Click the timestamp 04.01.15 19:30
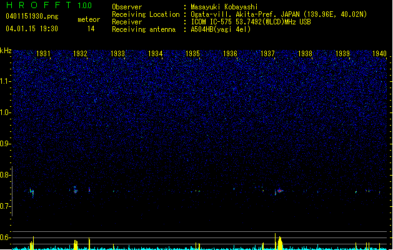 tap(32, 29)
